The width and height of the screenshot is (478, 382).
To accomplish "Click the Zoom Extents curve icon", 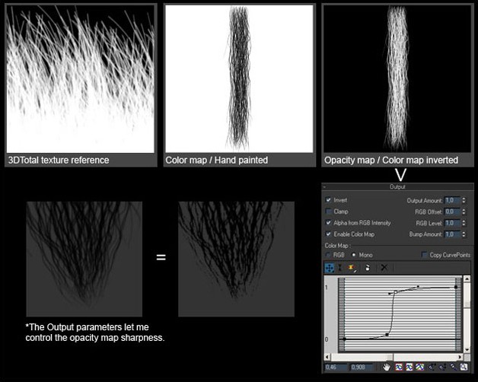I will 399,367.
